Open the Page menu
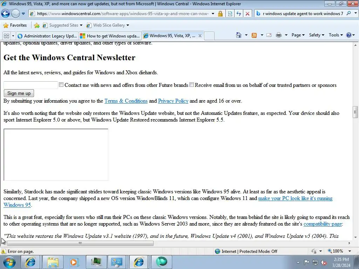 click(x=298, y=35)
